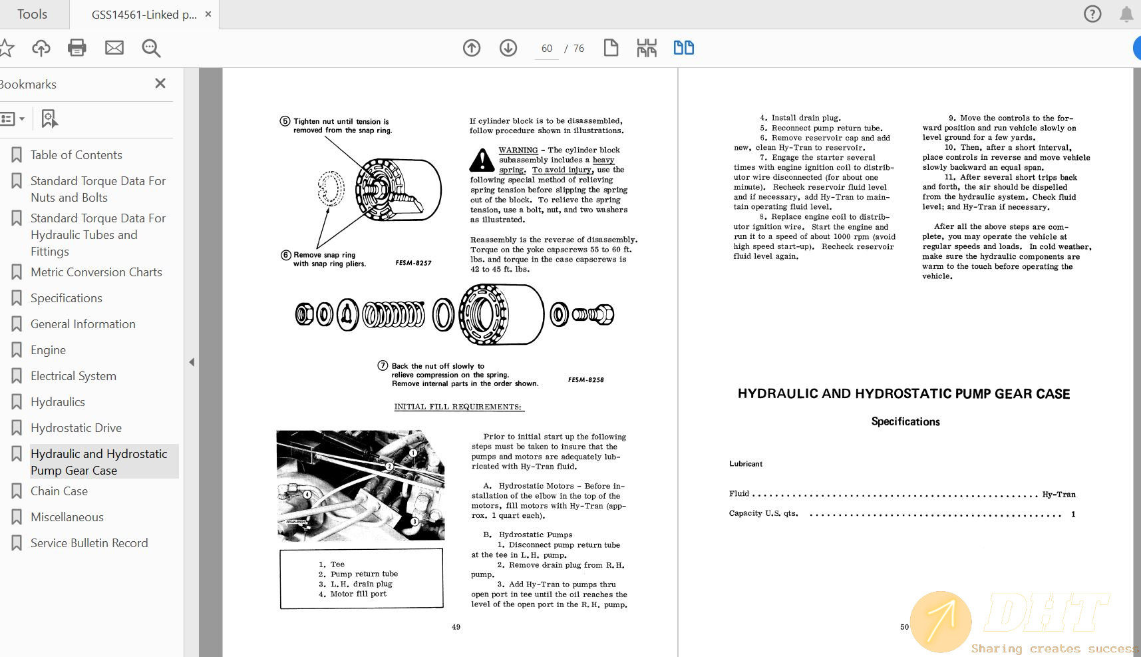1141x657 pixels.
Task: Go to previous page up arrow
Action: pos(472,48)
